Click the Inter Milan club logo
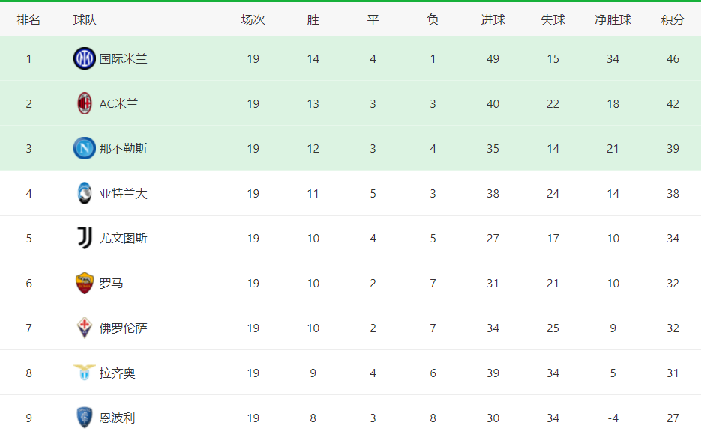The image size is (701, 434). [x=85, y=58]
